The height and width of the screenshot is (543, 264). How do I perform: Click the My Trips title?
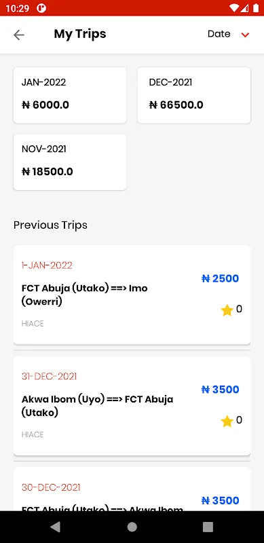coord(80,34)
